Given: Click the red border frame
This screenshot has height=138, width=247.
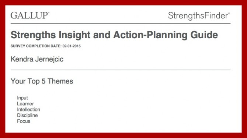Looking at the screenshot, I should pyautogui.click(x=123, y=2).
